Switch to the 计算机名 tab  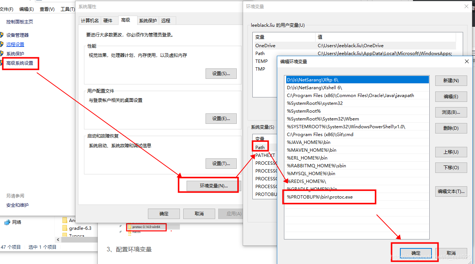click(x=89, y=20)
